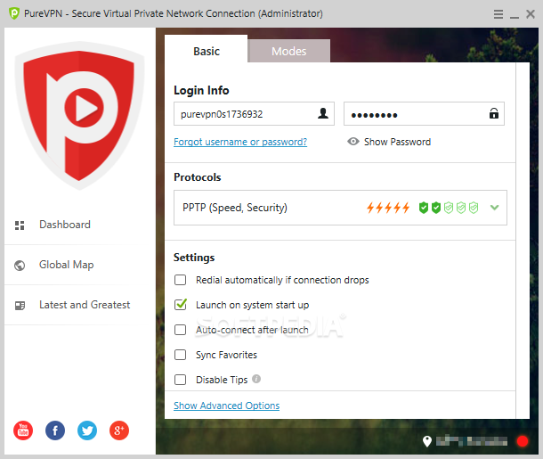Click the Show Password label
The height and width of the screenshot is (459, 543).
pyautogui.click(x=397, y=142)
